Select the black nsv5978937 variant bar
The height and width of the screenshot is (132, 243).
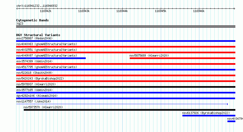[x=126, y=87]
